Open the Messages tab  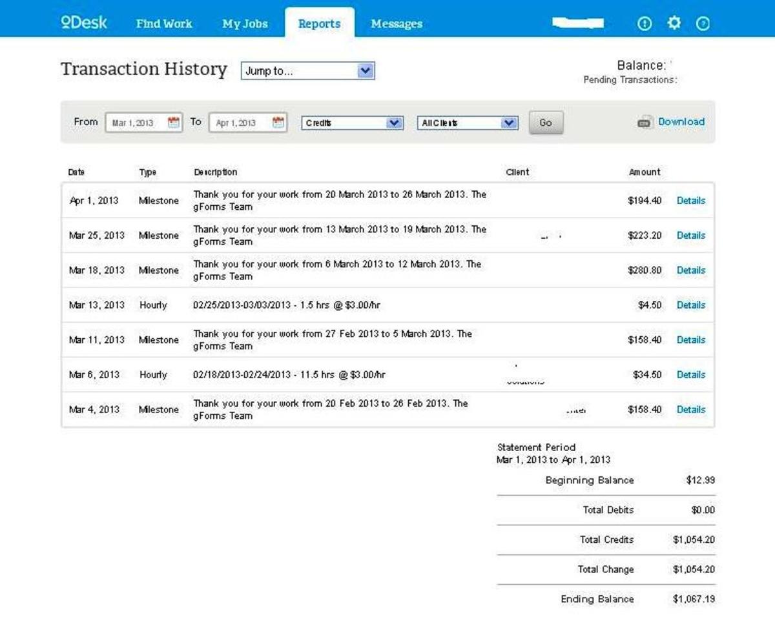(x=397, y=24)
